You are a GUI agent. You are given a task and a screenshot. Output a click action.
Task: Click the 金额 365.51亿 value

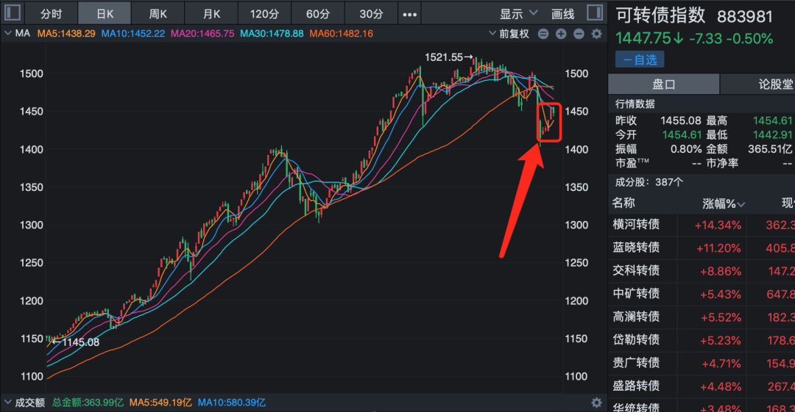(x=770, y=149)
